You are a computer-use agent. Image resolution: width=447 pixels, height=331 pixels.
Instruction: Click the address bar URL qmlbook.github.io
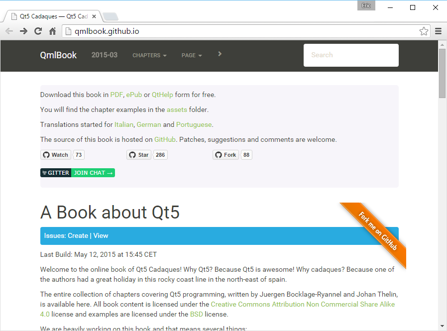(x=107, y=31)
